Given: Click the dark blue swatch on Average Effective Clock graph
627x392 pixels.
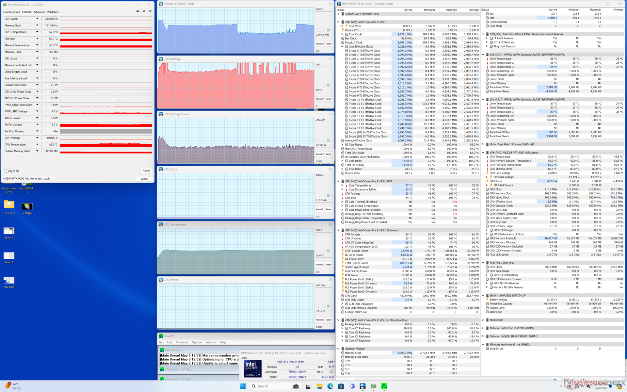Looking at the screenshot, I should tap(328, 30).
